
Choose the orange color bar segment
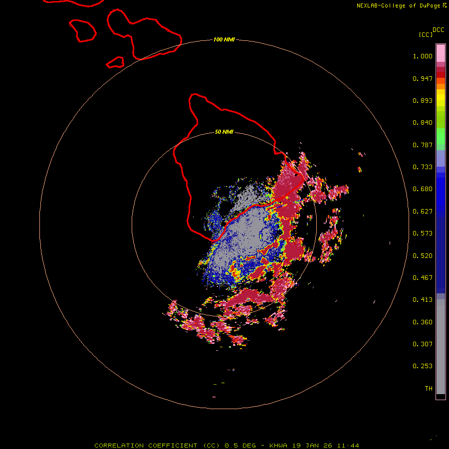coord(441,86)
